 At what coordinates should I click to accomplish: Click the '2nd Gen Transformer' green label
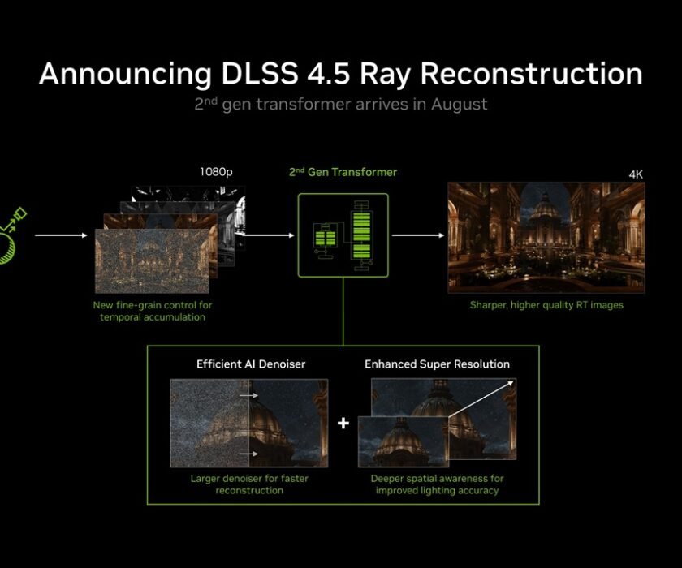coord(343,172)
